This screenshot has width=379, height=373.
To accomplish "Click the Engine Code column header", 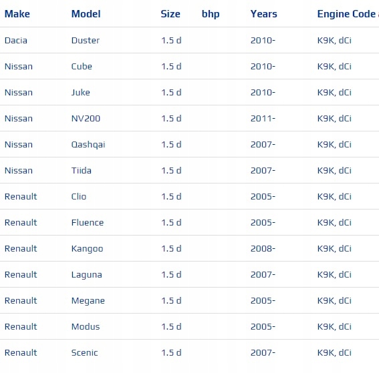I will click(348, 14).
